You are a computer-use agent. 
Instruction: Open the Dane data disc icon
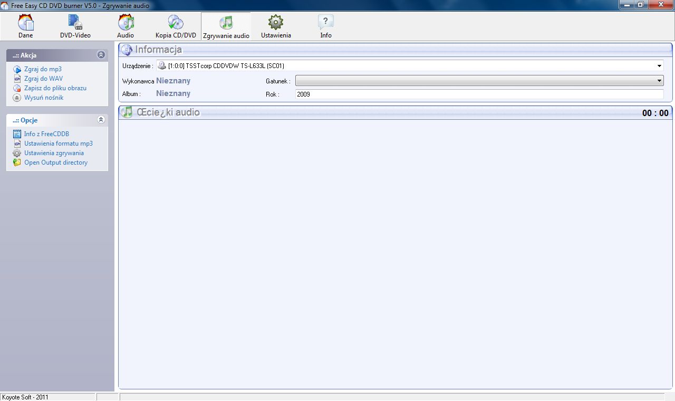coord(25,22)
